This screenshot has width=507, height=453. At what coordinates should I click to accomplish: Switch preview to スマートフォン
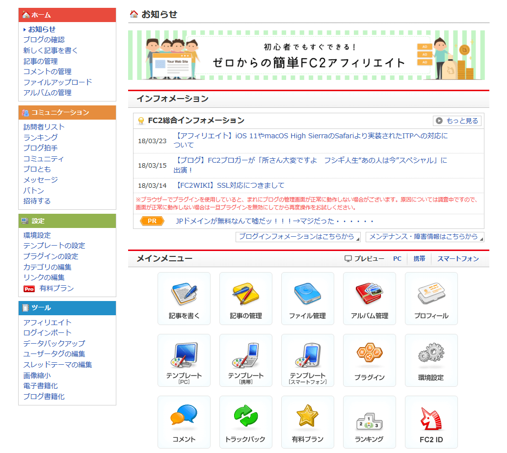(x=458, y=259)
